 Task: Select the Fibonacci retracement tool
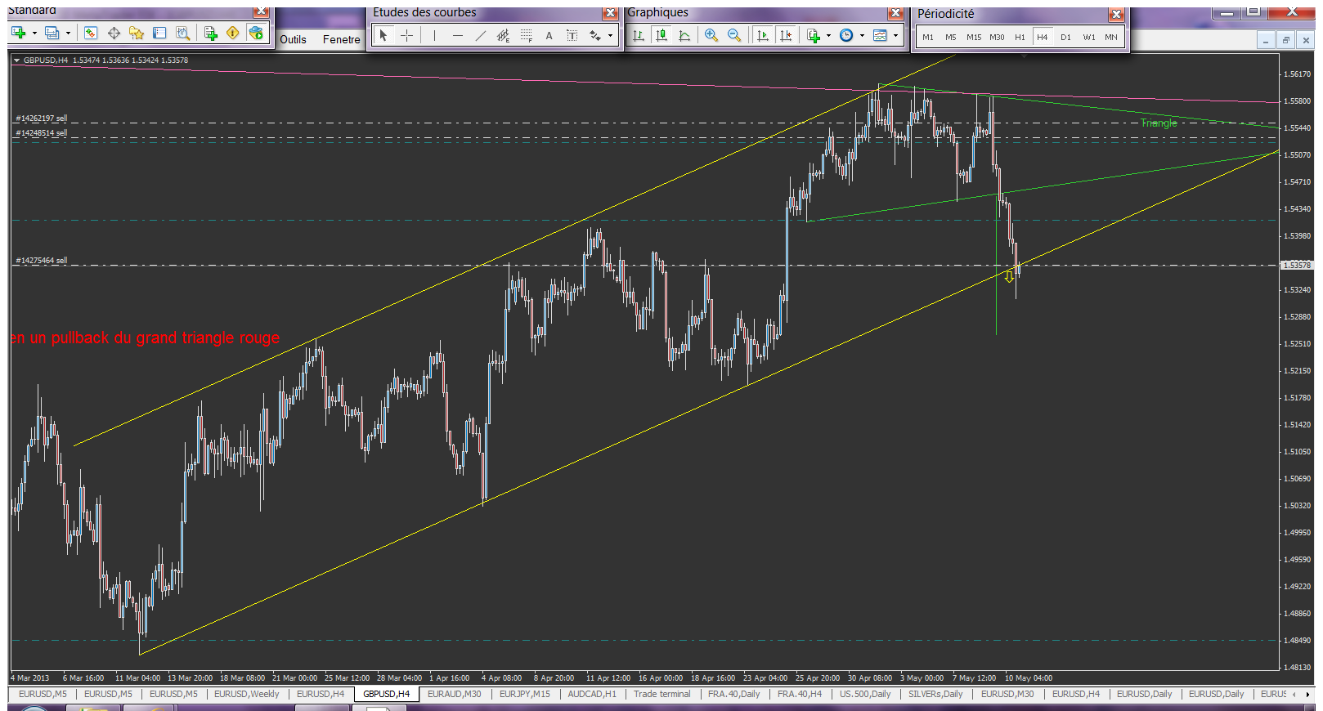pos(526,35)
